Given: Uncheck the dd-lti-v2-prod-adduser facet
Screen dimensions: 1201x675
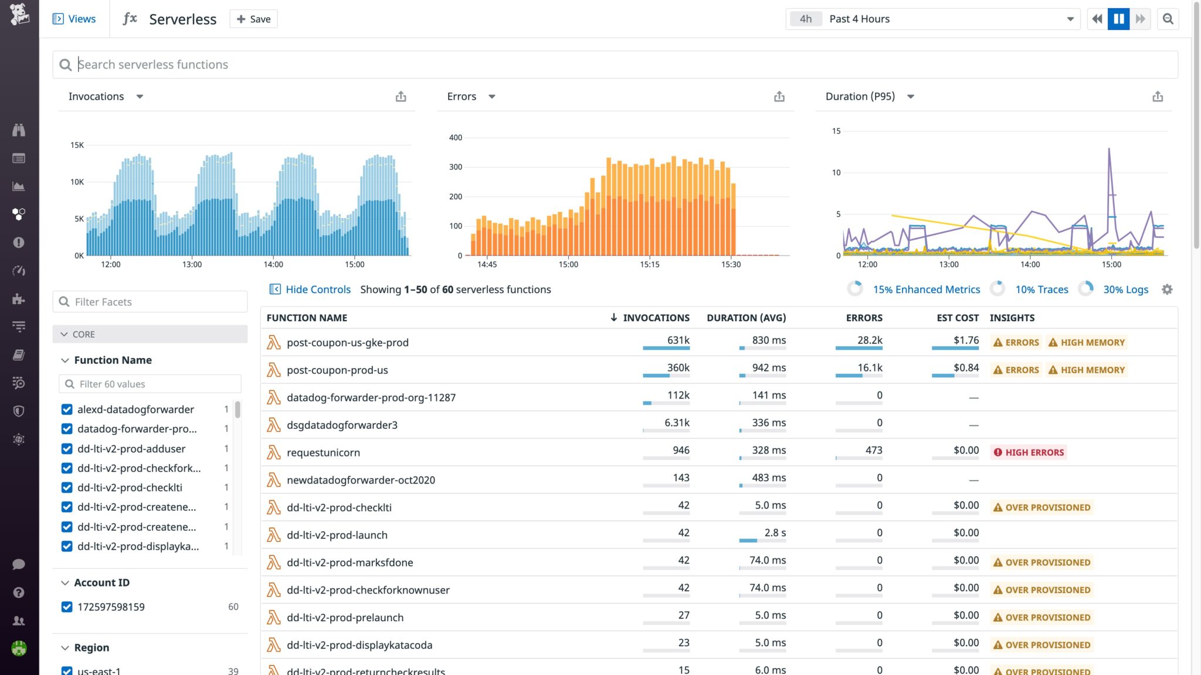Looking at the screenshot, I should coord(67,449).
